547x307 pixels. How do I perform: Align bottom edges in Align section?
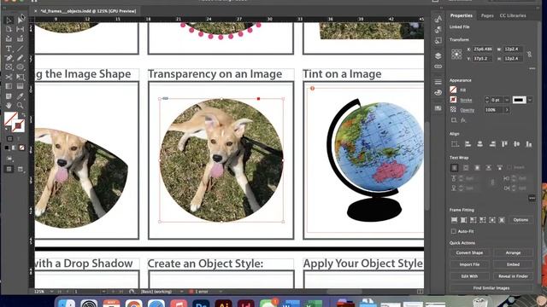[529, 144]
